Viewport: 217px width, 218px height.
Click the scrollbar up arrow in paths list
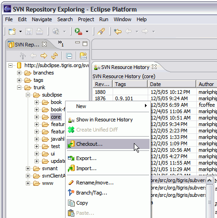point(209,181)
